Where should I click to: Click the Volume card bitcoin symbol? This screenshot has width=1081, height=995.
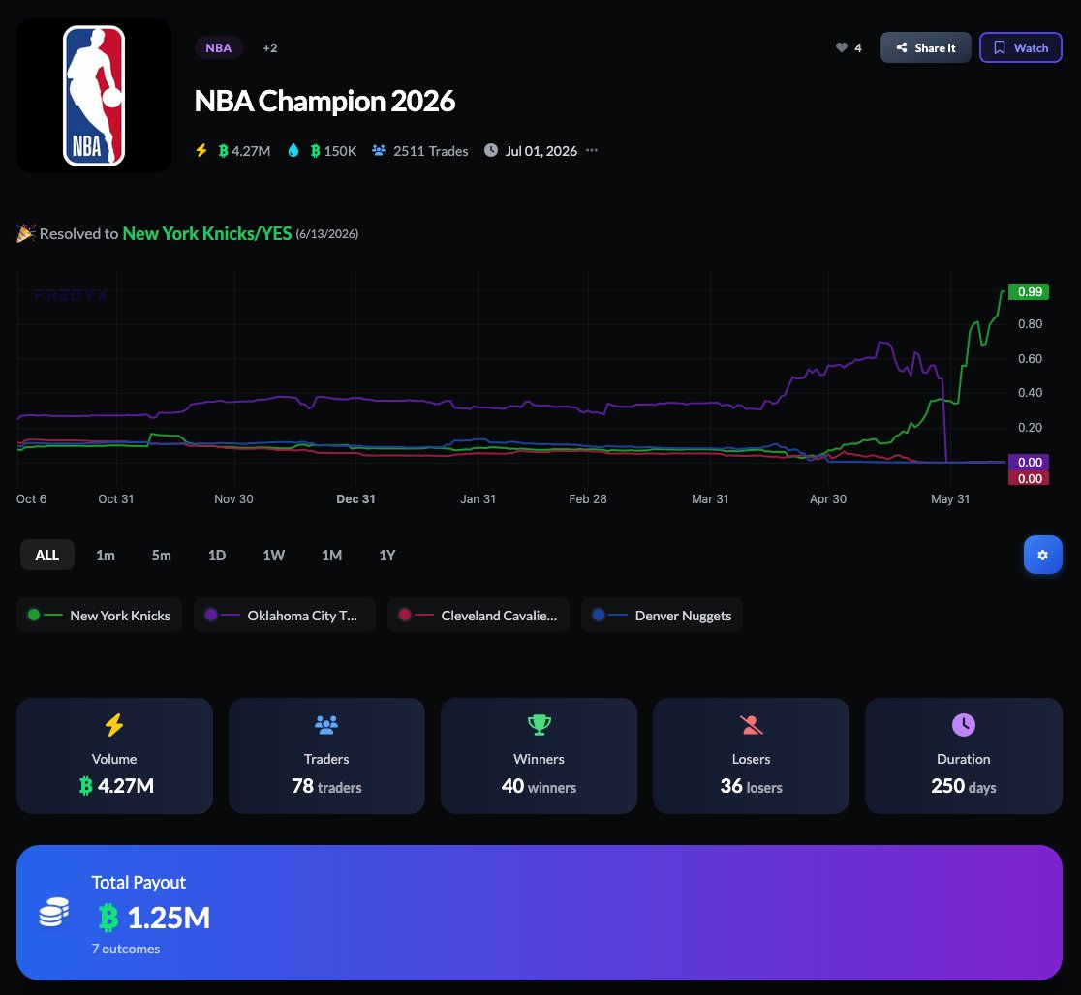[x=85, y=786]
